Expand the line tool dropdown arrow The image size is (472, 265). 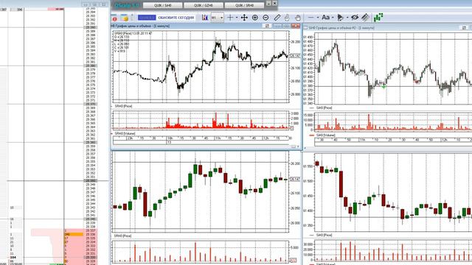pos(318,18)
